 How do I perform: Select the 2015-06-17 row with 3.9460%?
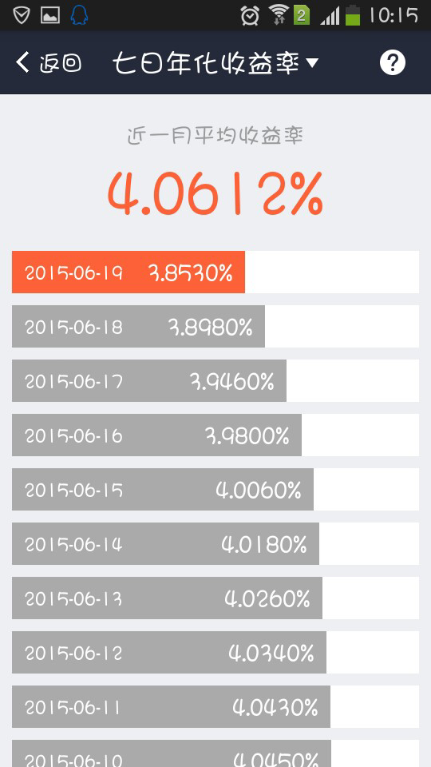[215, 380]
